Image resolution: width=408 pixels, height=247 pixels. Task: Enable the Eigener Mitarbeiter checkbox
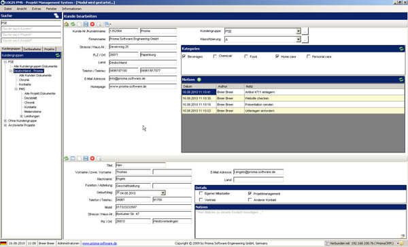(201, 193)
